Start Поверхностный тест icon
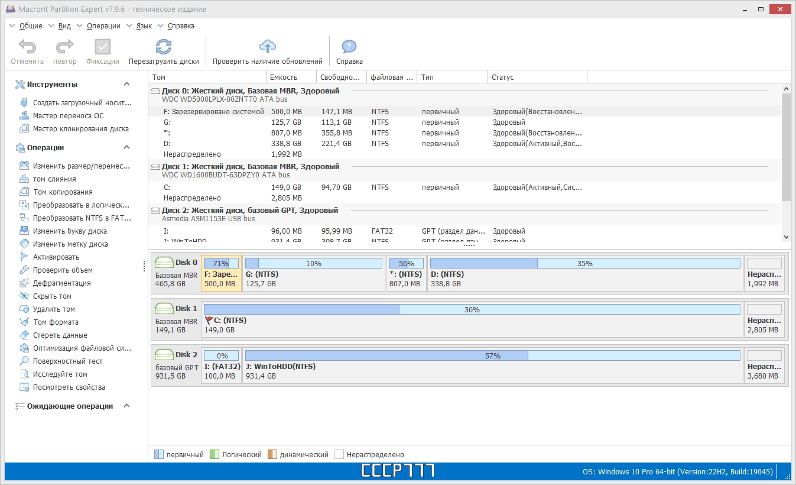 tap(24, 361)
